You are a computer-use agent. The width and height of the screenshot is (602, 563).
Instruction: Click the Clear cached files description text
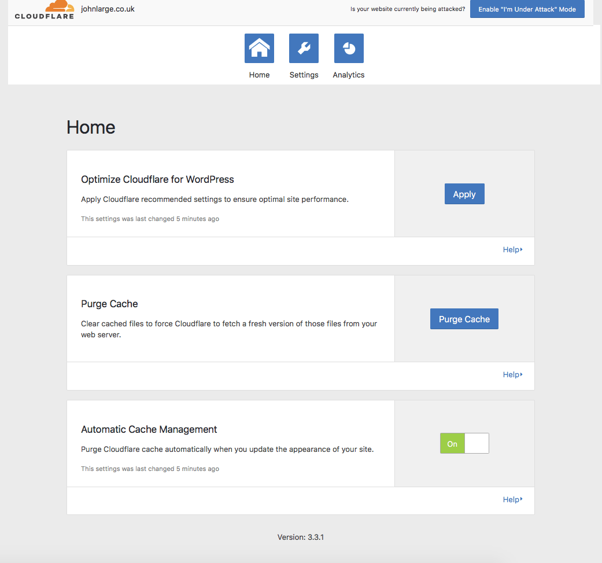coord(229,329)
